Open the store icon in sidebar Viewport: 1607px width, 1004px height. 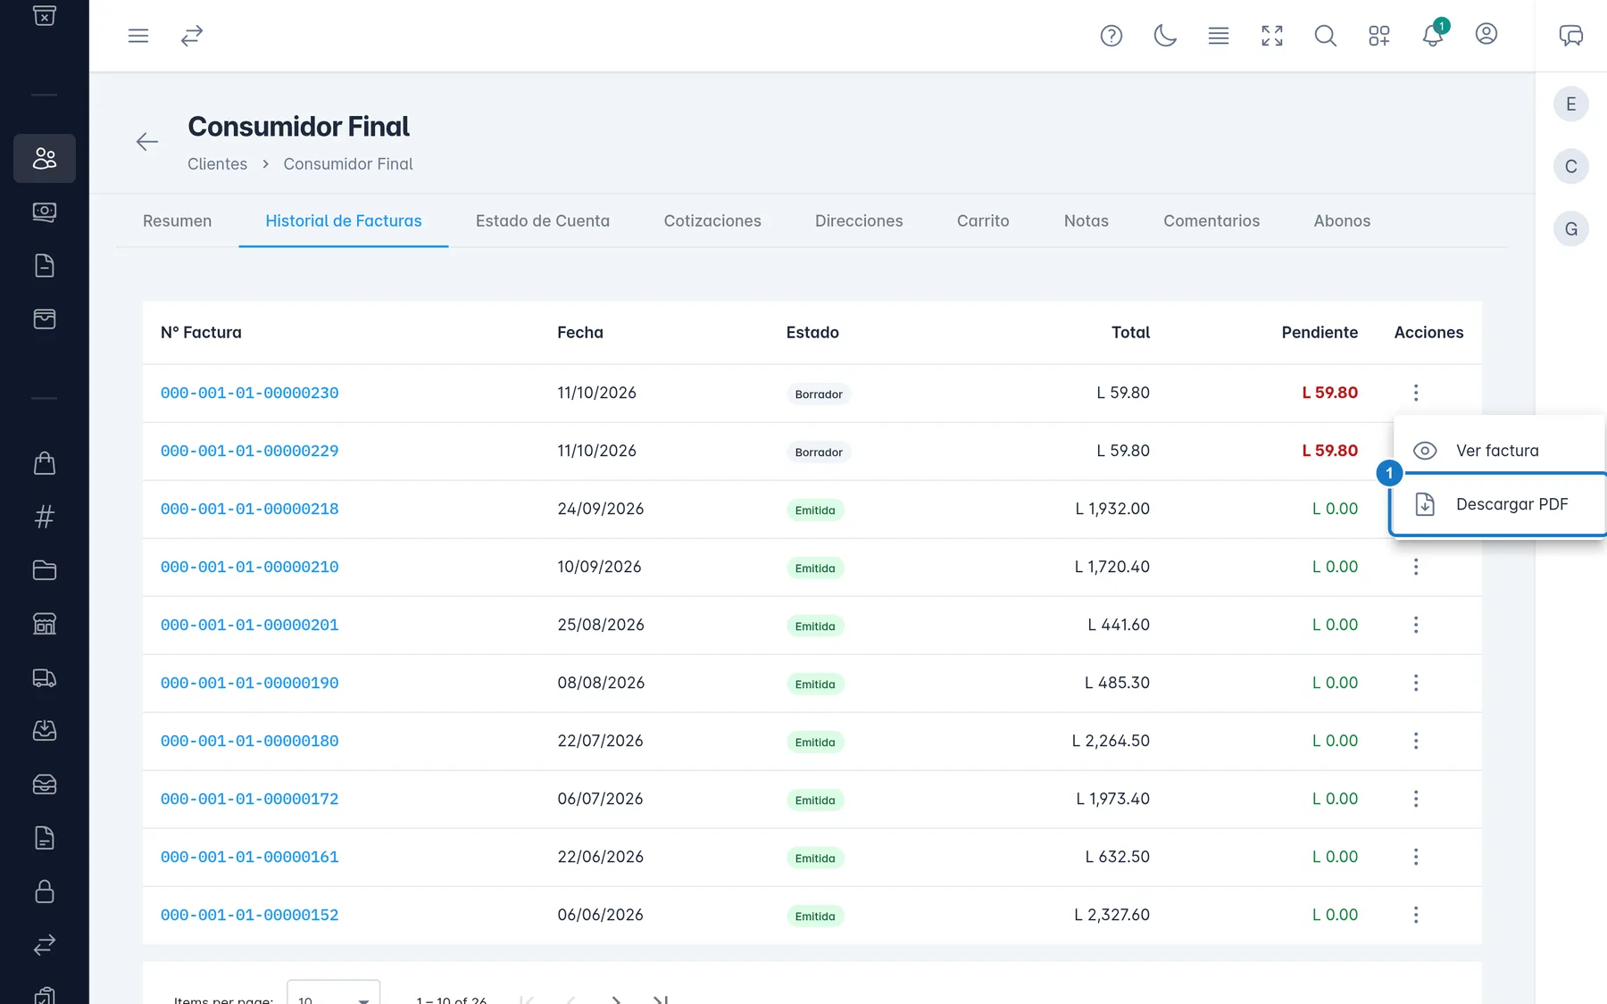(x=45, y=624)
